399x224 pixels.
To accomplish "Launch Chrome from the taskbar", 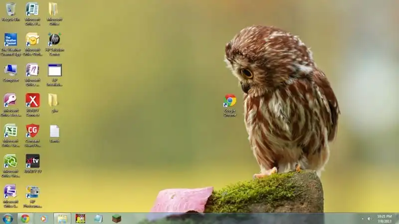I will coord(25,219).
